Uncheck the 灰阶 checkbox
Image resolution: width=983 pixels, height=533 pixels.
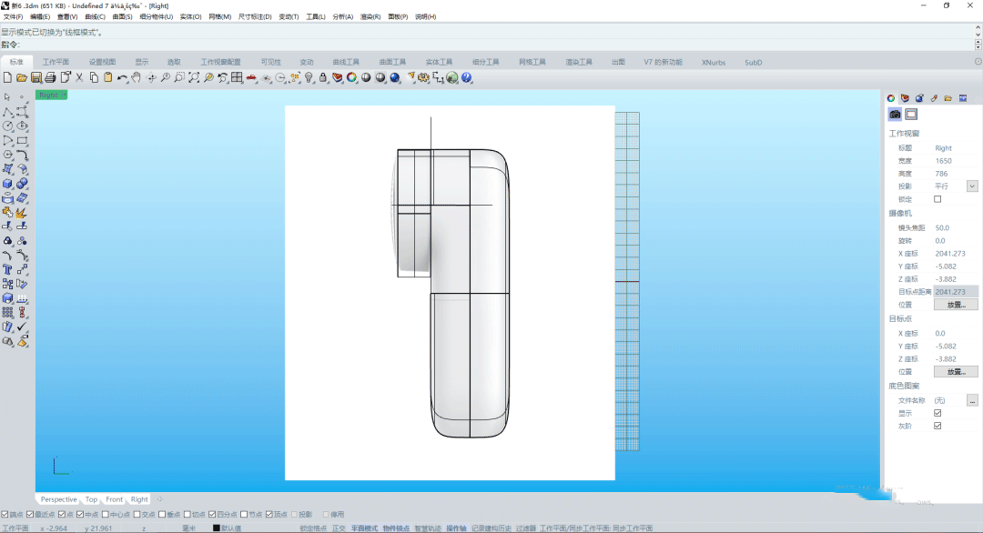(x=937, y=426)
